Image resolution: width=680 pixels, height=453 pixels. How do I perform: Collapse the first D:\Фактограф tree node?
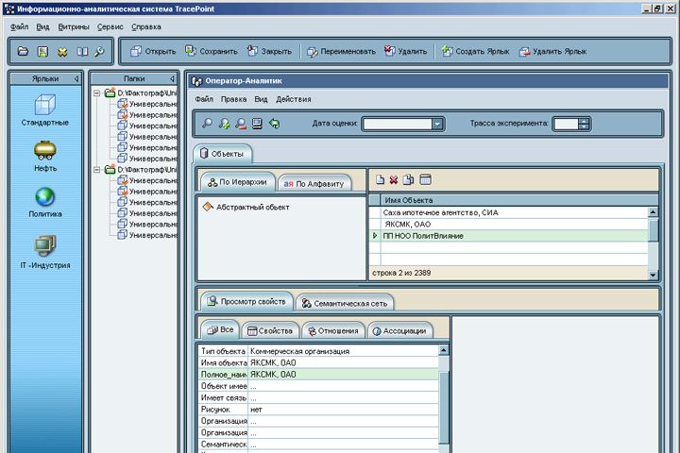point(97,92)
